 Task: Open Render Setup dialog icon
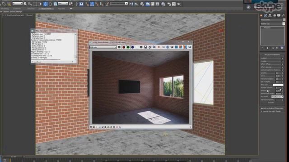[169, 4]
